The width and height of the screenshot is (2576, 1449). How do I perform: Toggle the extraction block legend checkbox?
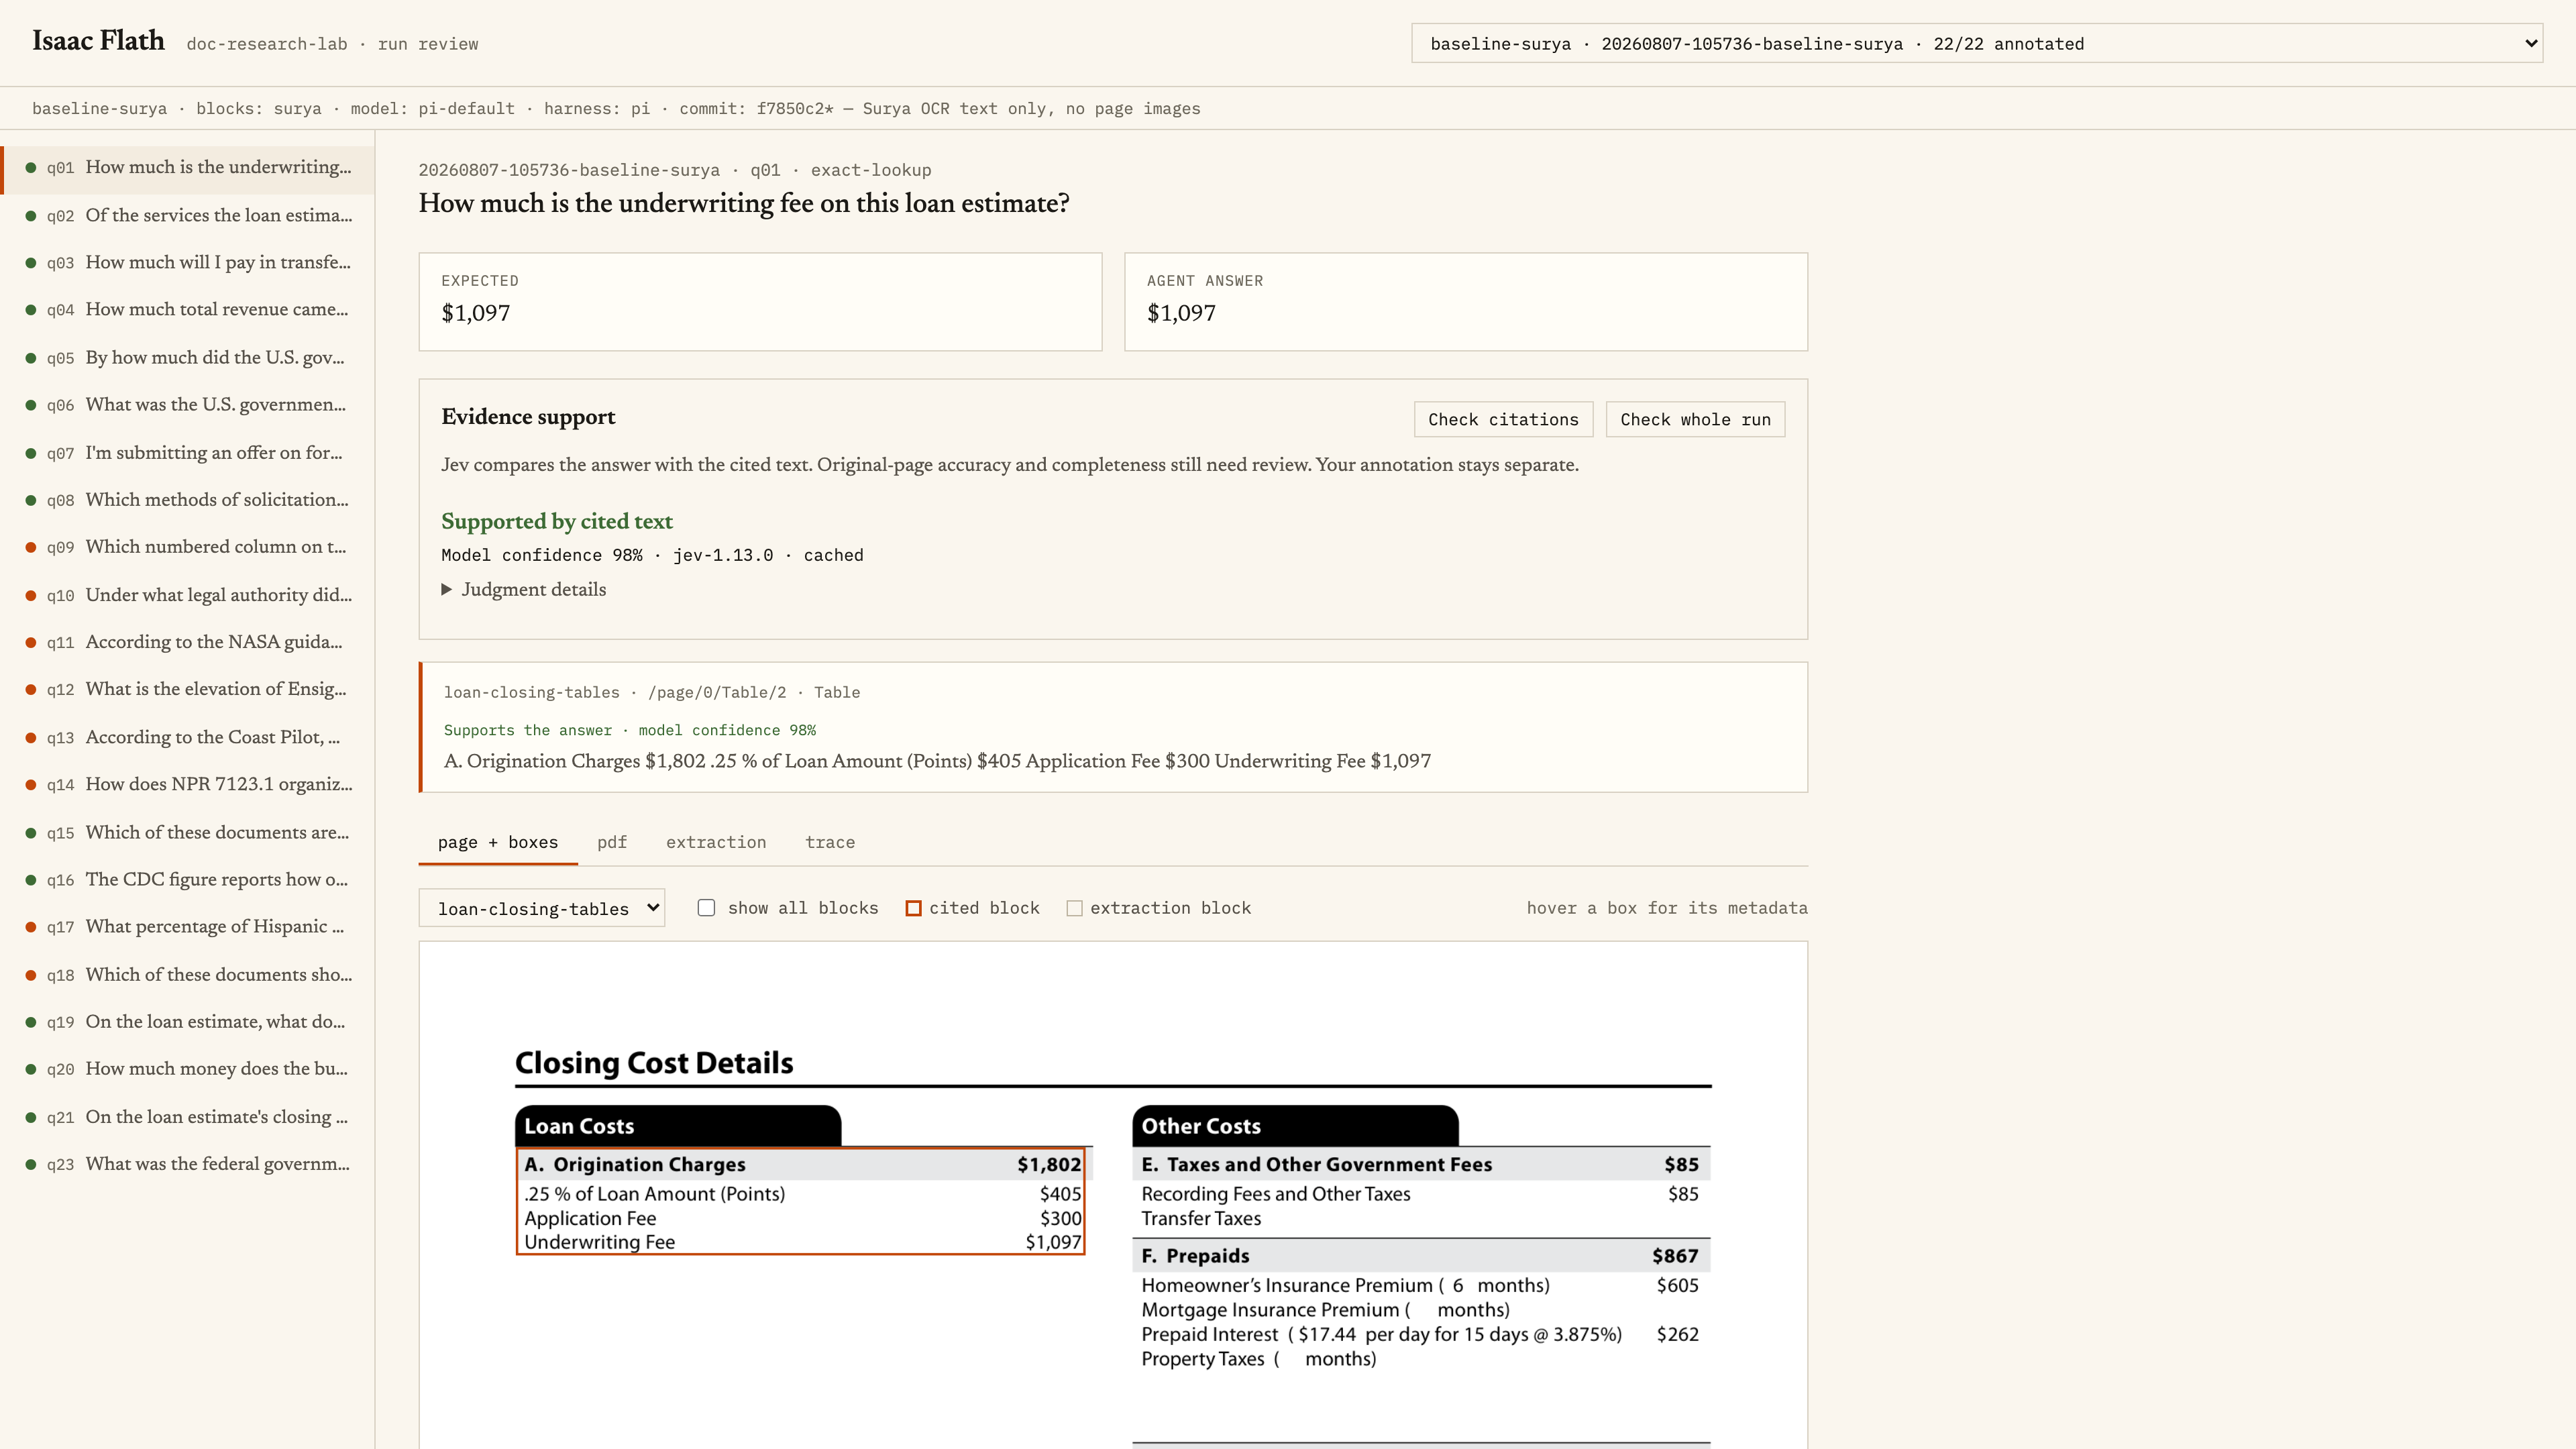coord(1074,908)
